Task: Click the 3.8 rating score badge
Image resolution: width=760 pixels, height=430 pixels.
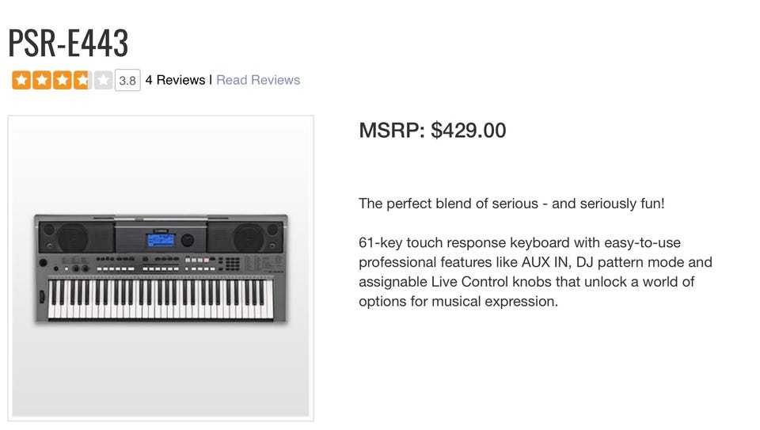Action: point(127,80)
